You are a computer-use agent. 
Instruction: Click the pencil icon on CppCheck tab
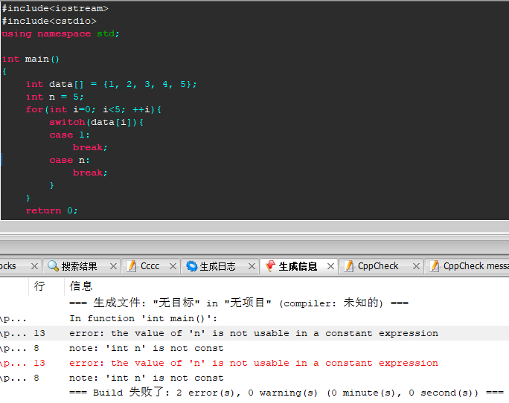pos(349,266)
